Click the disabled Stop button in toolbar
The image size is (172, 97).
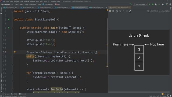click(159, 4)
